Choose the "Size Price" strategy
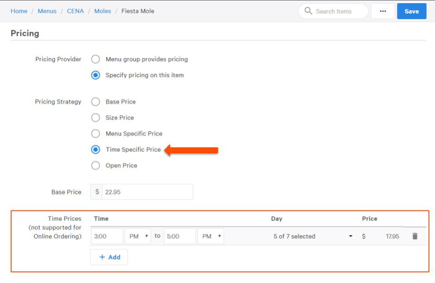Viewport: 435px width, 283px height. coord(95,117)
